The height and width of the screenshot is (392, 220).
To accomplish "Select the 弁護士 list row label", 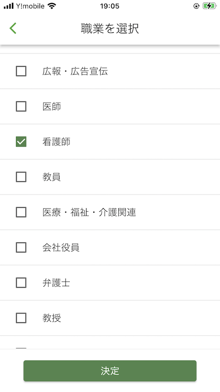I will tap(56, 283).
